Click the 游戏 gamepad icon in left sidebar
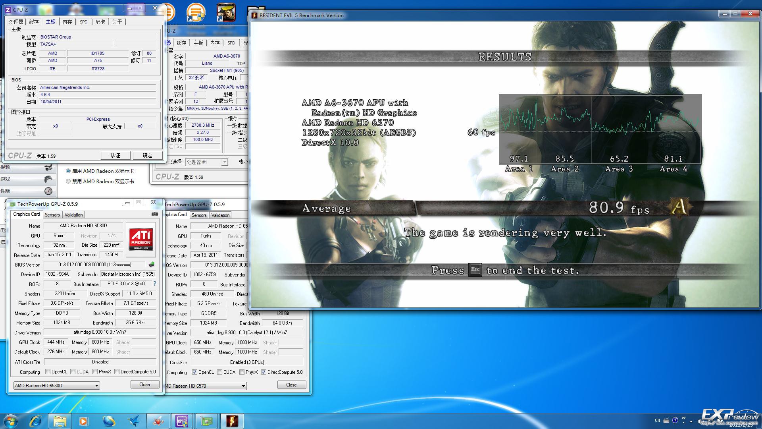762x429 pixels. [48, 179]
